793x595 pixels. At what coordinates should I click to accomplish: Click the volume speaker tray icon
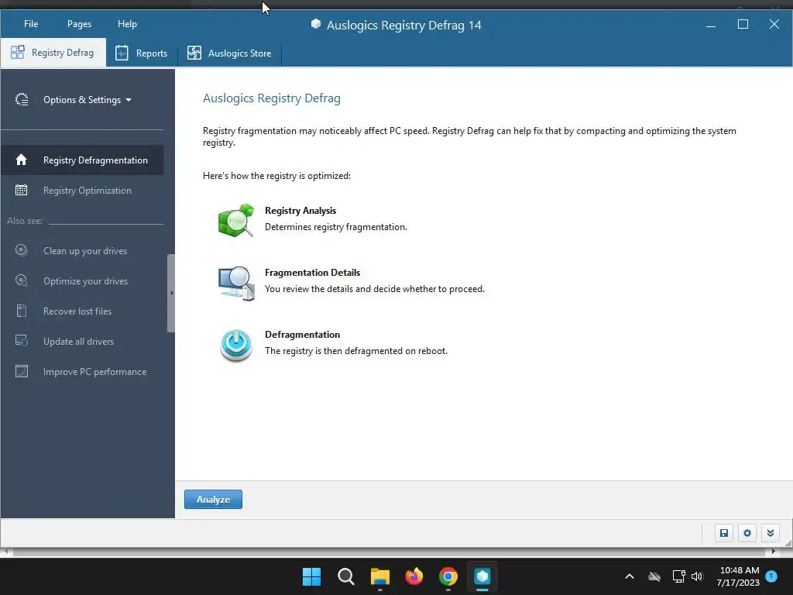click(698, 576)
